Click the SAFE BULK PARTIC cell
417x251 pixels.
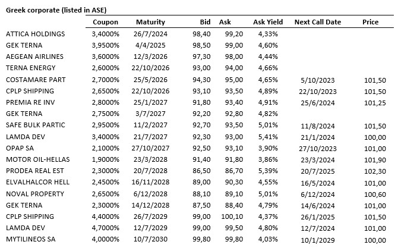36,125
